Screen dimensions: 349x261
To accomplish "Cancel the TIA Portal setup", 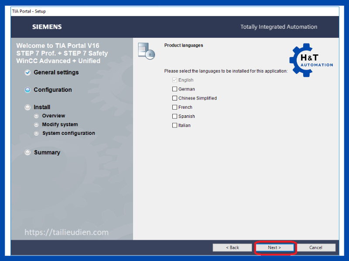I will (x=316, y=248).
